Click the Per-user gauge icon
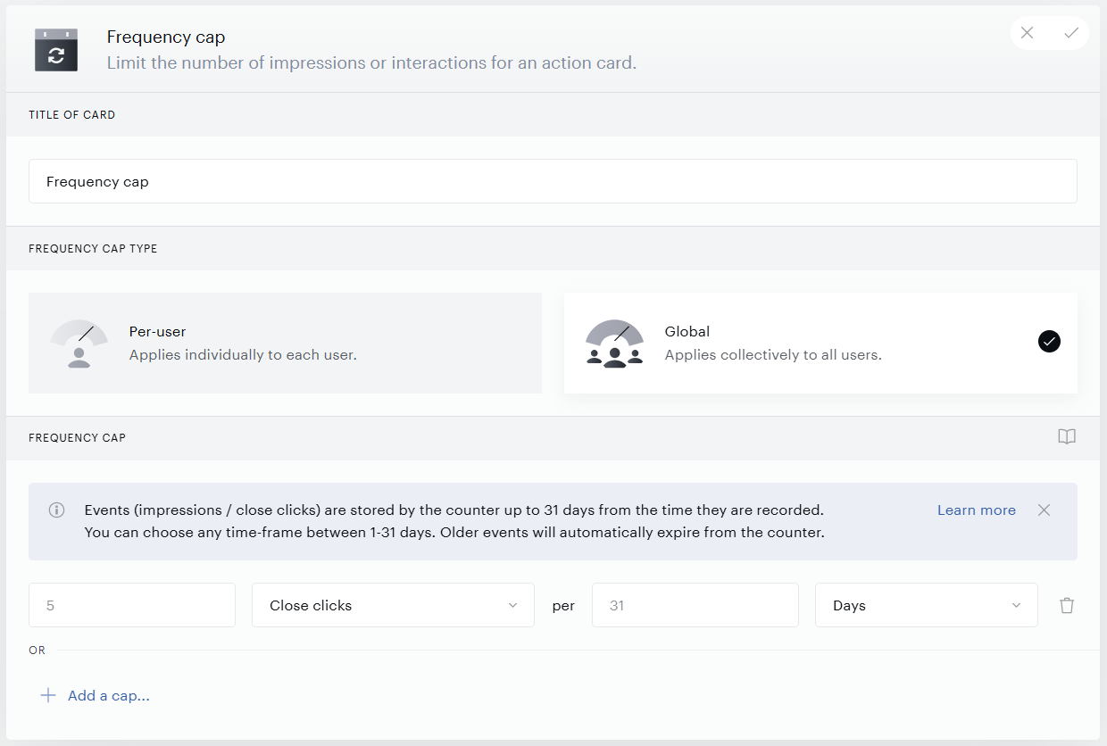The image size is (1107, 746). tap(79, 344)
